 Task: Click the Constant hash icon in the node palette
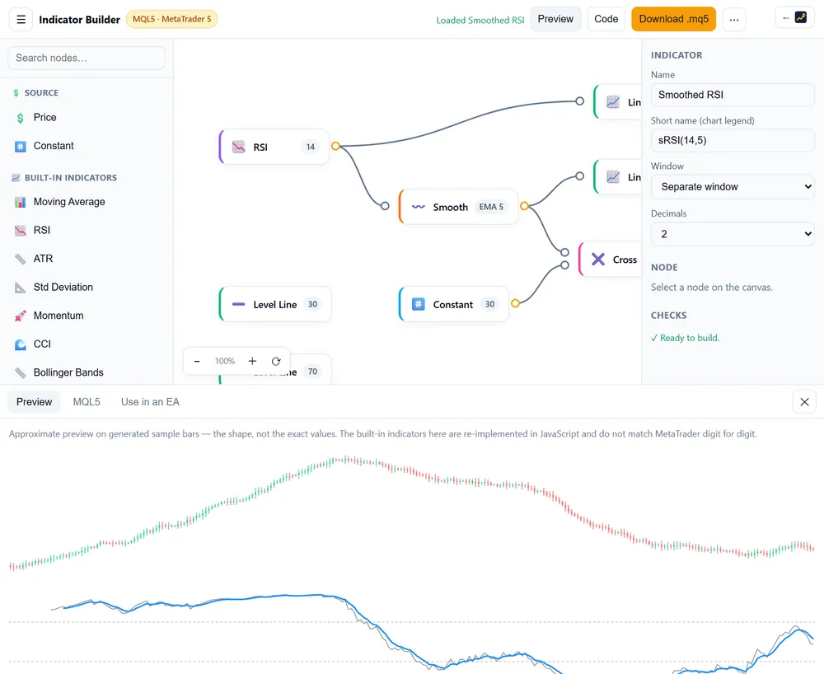[x=20, y=146]
